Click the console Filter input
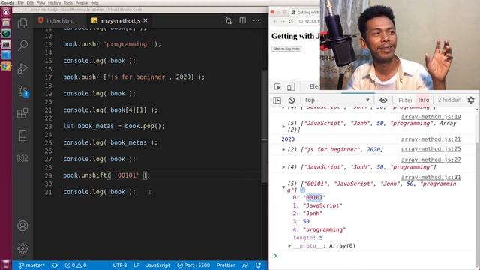The height and width of the screenshot is (270, 480). [405, 100]
